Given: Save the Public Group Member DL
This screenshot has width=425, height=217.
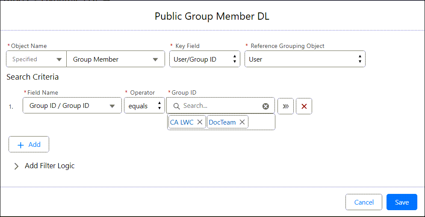Looking at the screenshot, I should [401, 202].
